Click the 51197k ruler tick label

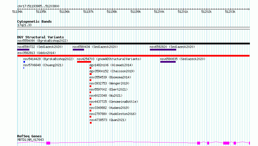(88, 12)
